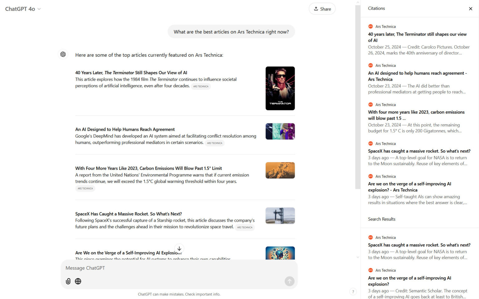The image size is (479, 299).
Task: Click the scroll-to-bottom arrow over the chat
Action: point(179,249)
